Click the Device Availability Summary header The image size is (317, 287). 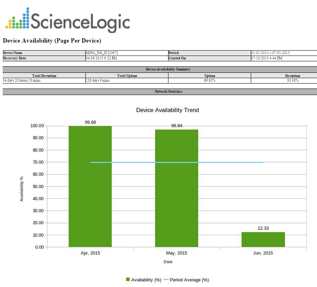tap(168, 69)
